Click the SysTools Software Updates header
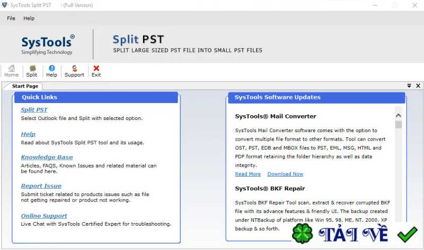 point(316,97)
